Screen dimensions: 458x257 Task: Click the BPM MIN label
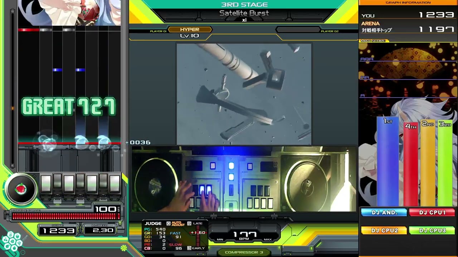(x=220, y=240)
